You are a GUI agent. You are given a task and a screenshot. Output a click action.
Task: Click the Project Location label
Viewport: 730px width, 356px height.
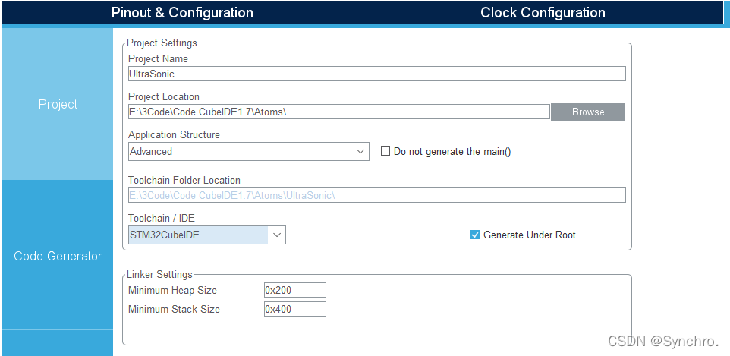[x=164, y=96]
